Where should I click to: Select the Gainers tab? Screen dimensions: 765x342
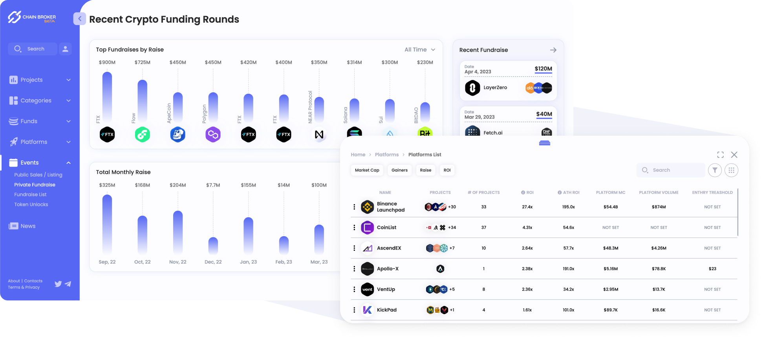click(x=399, y=170)
